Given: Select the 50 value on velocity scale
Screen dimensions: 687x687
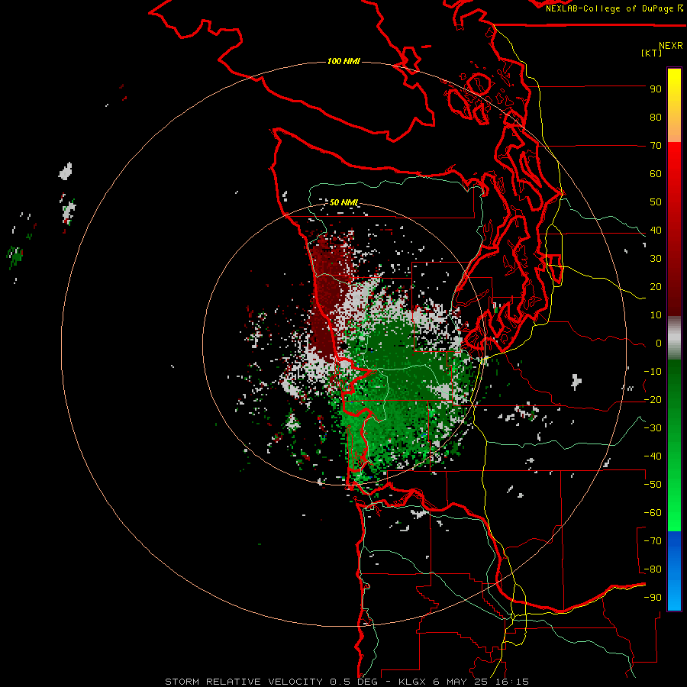Looking at the screenshot, I should [656, 202].
